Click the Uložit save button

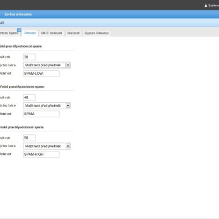coord(2,23)
